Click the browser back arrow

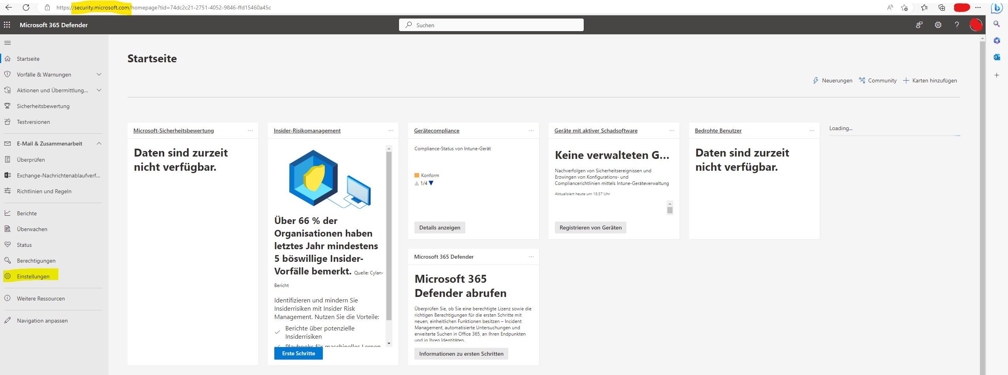9,7
